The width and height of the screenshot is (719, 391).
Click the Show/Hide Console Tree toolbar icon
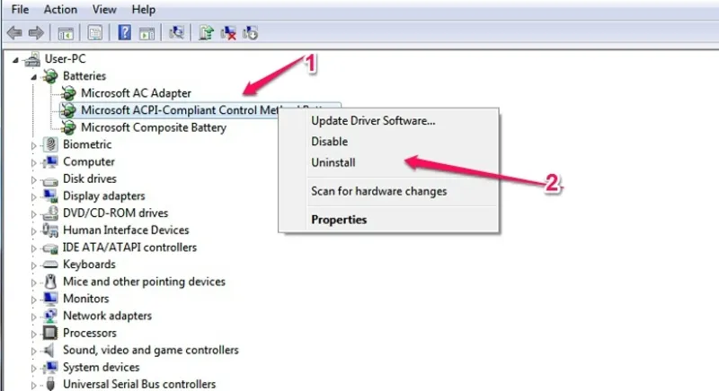pos(66,33)
